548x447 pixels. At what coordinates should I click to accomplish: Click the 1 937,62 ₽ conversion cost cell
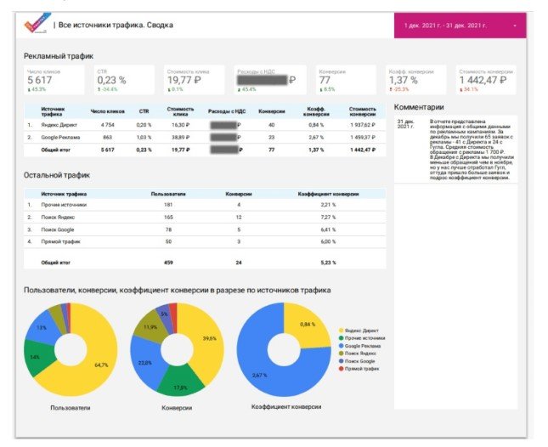[x=363, y=125]
